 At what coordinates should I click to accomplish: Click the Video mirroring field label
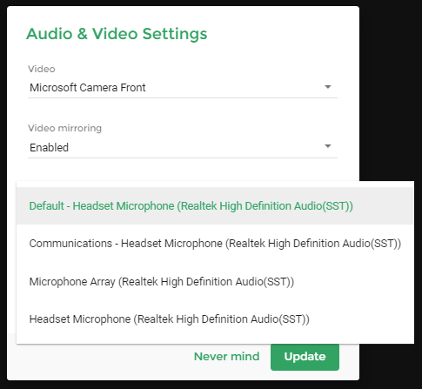[64, 128]
